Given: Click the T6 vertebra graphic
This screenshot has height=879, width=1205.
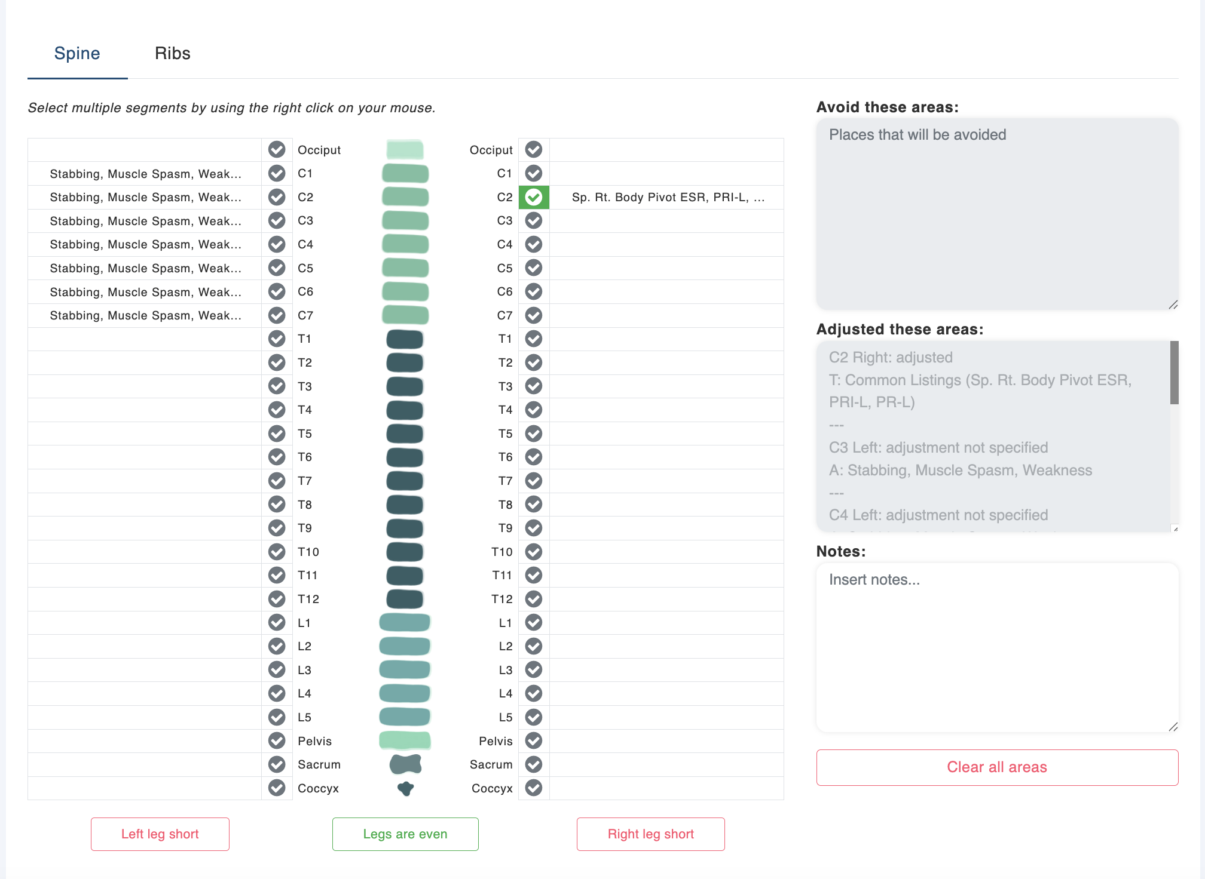Looking at the screenshot, I should click(405, 457).
